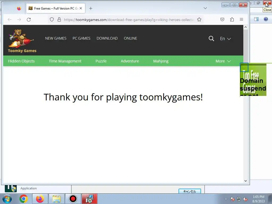272x204 pixels.
Task: Click the pinned Firefox tab icon
Action: [x=19, y=8]
